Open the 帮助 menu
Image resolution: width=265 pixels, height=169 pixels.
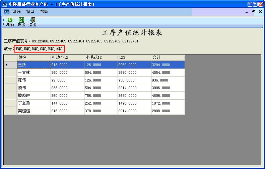coord(44,12)
